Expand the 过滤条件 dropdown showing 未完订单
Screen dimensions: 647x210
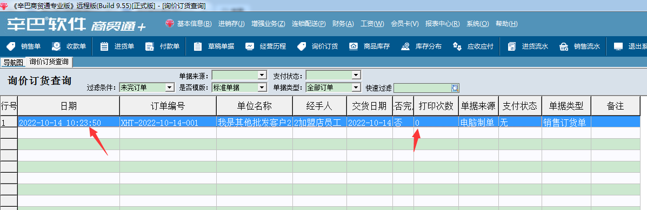170,87
